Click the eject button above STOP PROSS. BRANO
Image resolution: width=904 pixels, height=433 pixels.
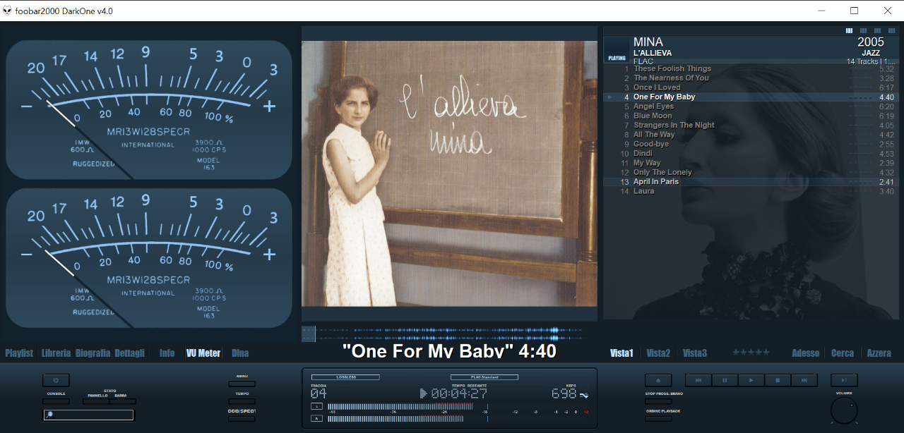(x=658, y=380)
